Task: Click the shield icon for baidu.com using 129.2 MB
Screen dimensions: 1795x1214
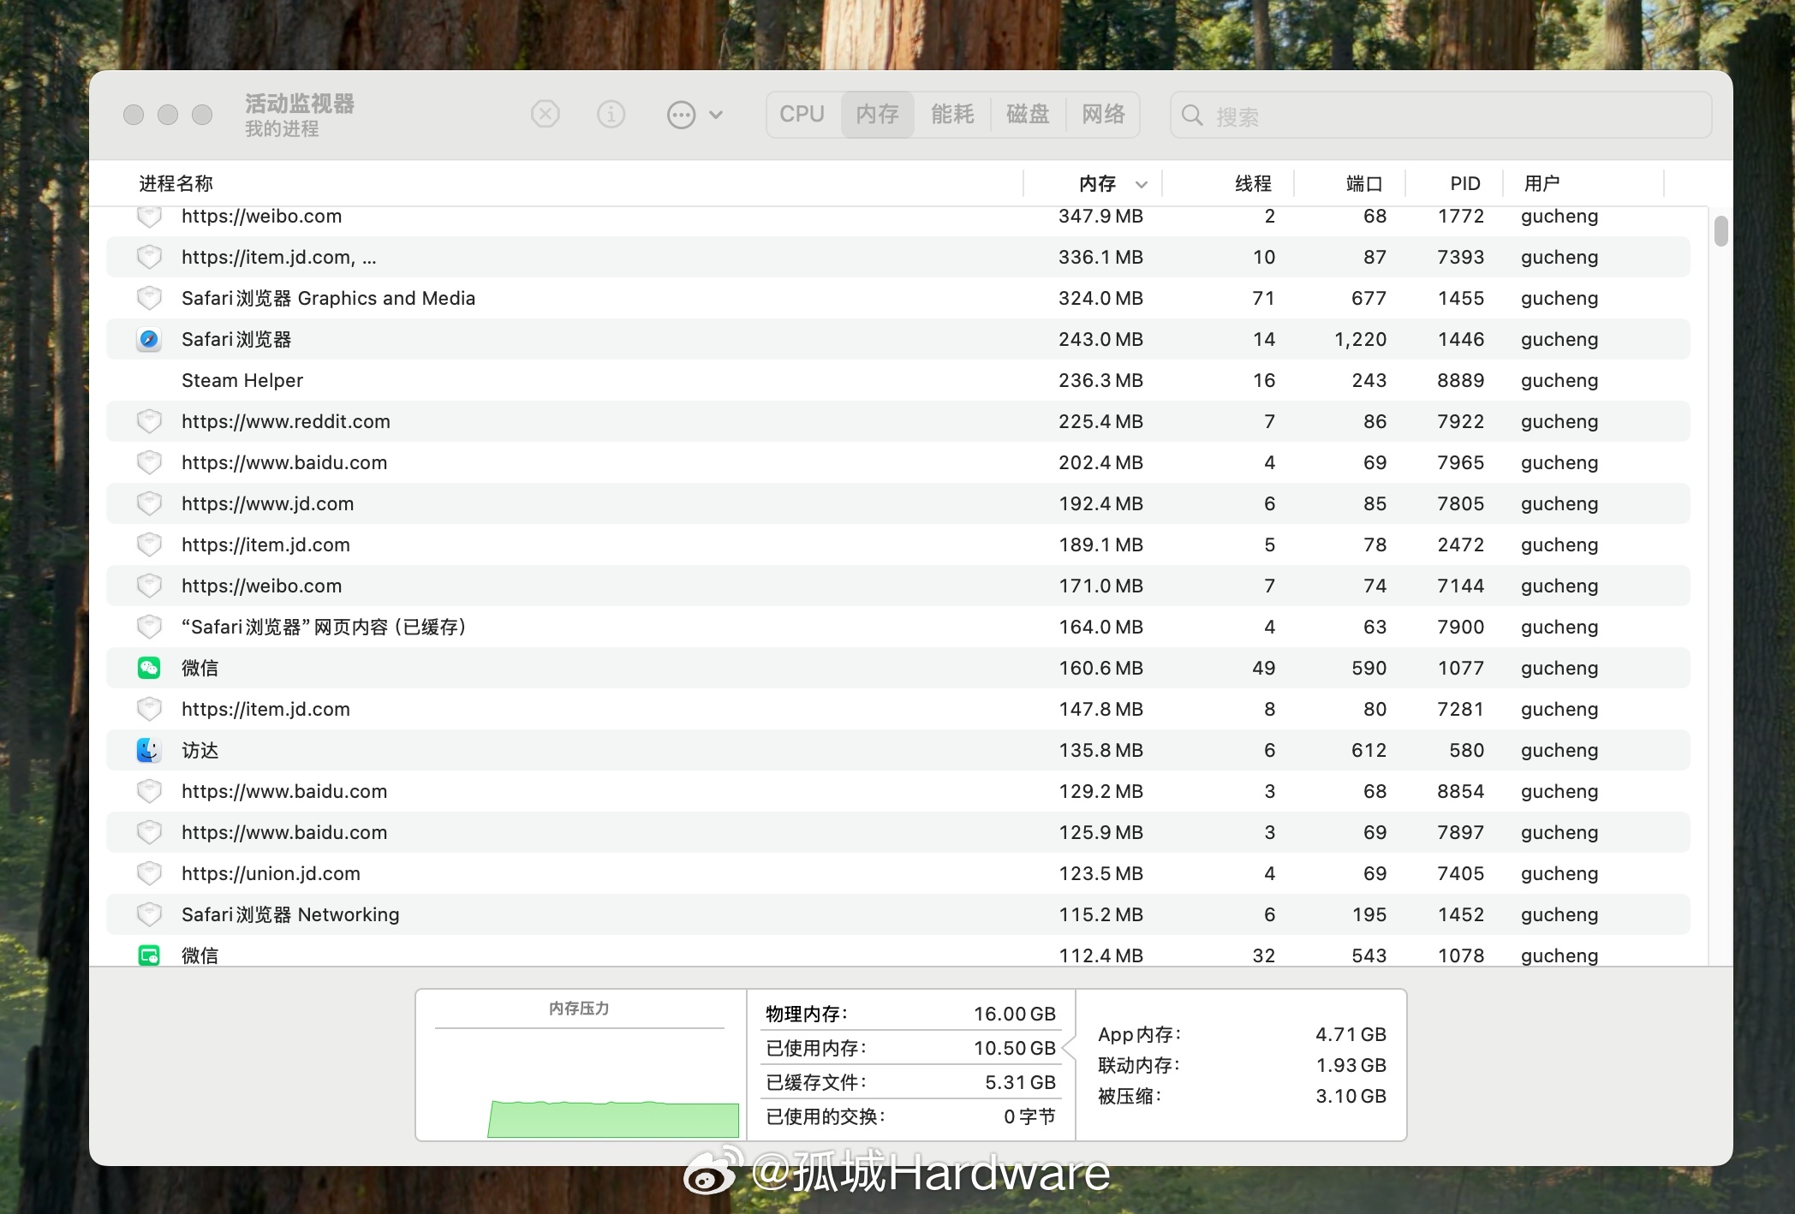Action: point(149,791)
